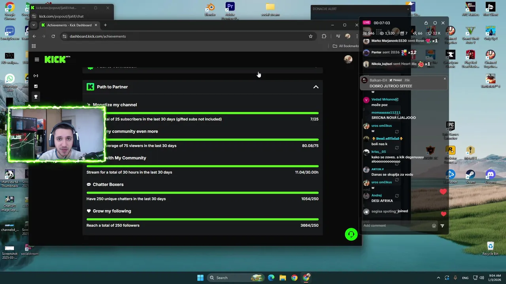Click the webcam overlay thumbnail
The image size is (506, 284).
coord(57,134)
